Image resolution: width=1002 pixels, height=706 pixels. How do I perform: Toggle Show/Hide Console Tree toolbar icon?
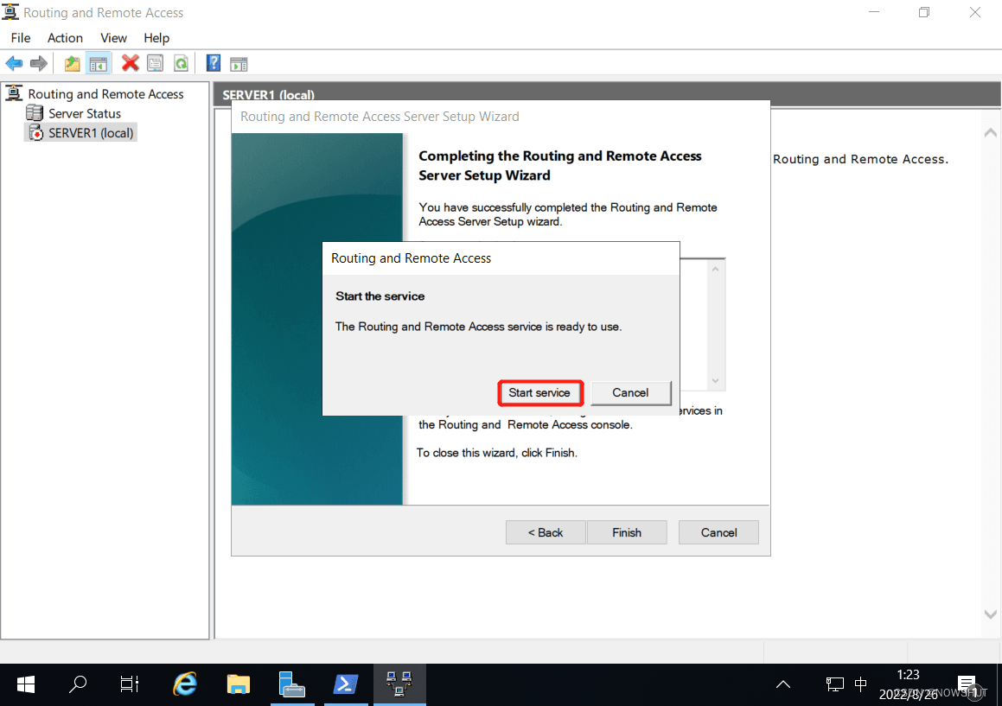coord(99,63)
